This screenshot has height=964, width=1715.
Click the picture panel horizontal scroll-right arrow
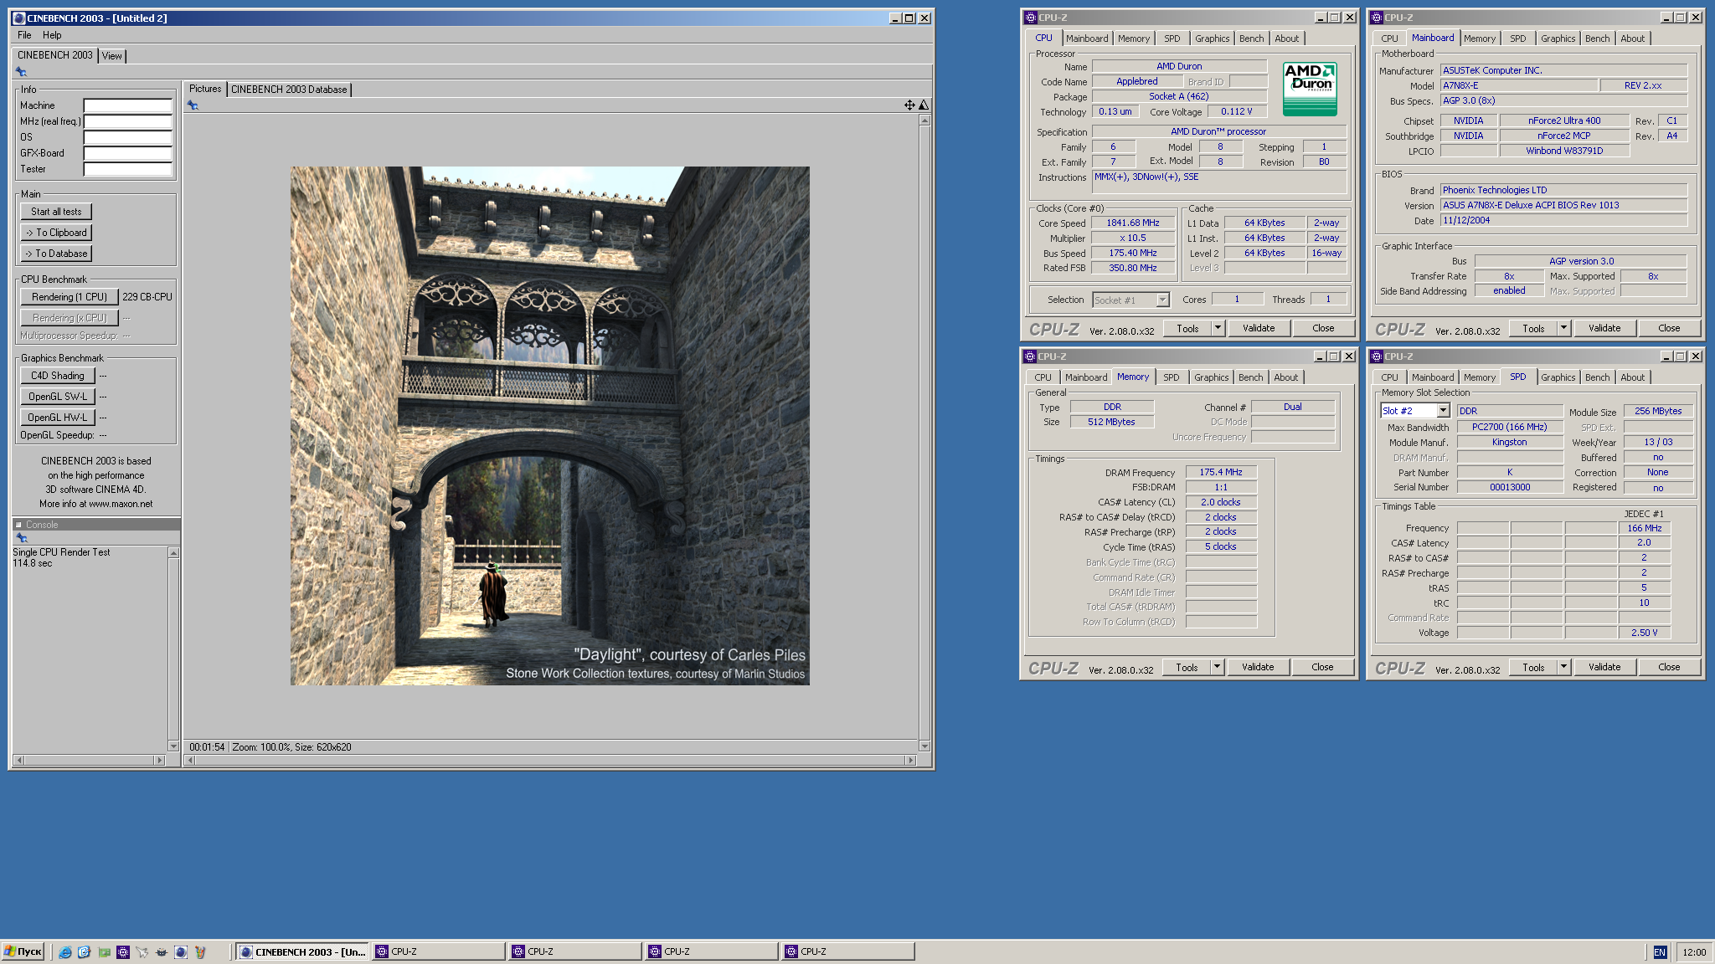pos(911,761)
